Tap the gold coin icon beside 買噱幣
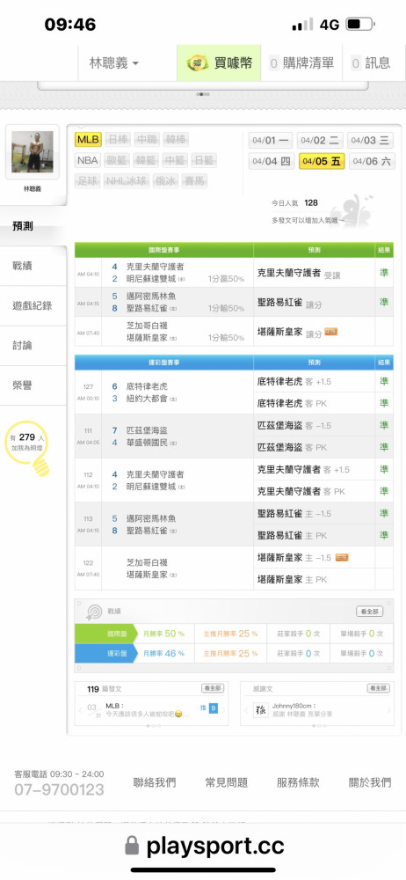Image resolution: width=406 pixels, height=880 pixels. [198, 62]
